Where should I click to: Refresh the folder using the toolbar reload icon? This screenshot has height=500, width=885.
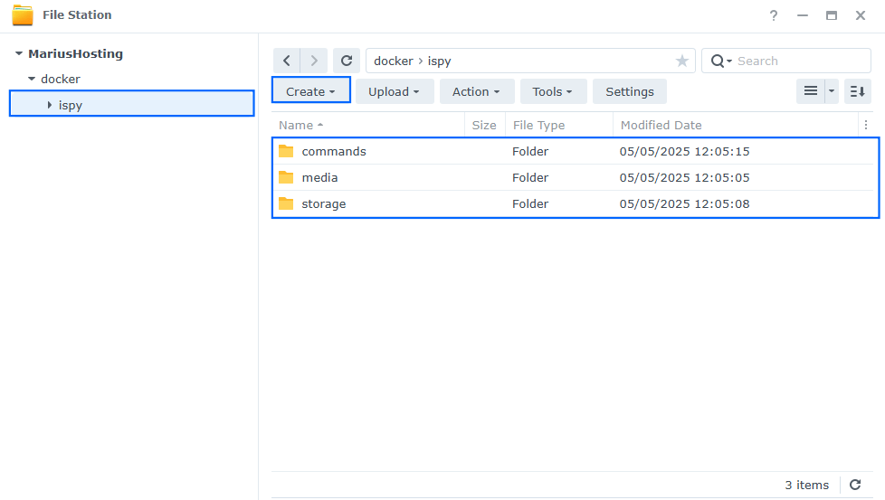347,61
